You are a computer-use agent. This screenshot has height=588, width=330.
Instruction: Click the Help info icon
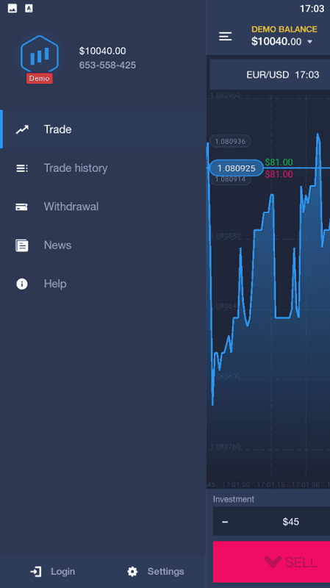pos(22,284)
